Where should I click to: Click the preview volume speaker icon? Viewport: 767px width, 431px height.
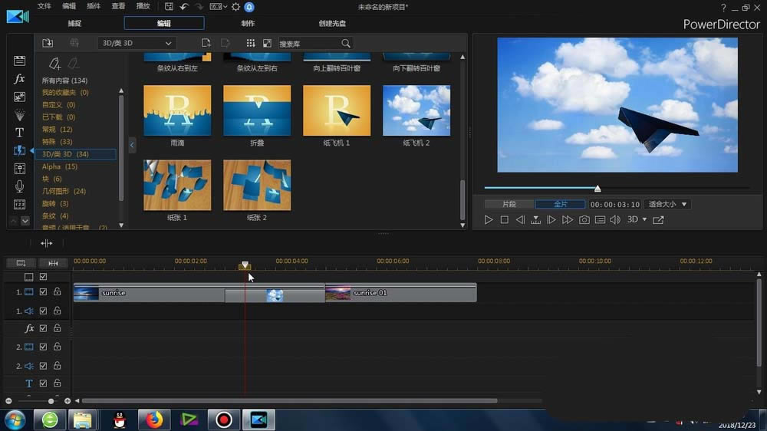point(615,220)
